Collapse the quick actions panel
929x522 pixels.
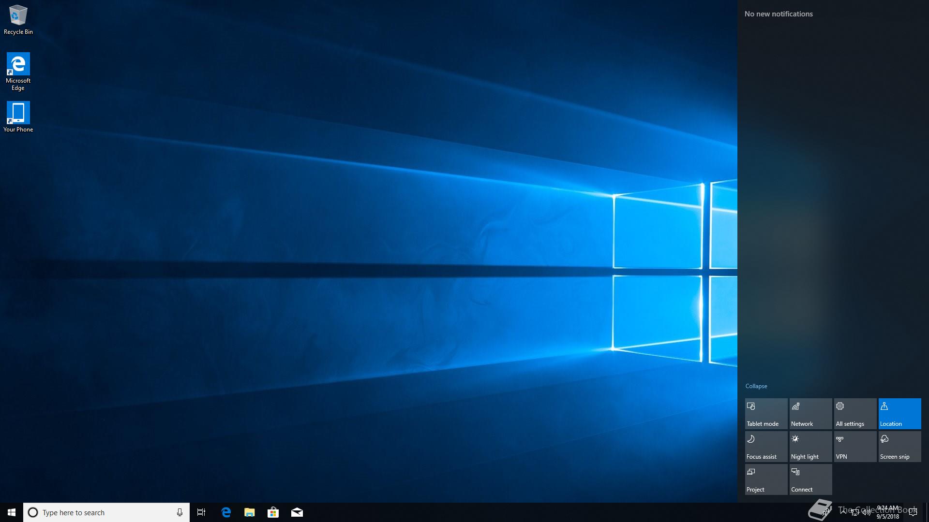(x=756, y=386)
